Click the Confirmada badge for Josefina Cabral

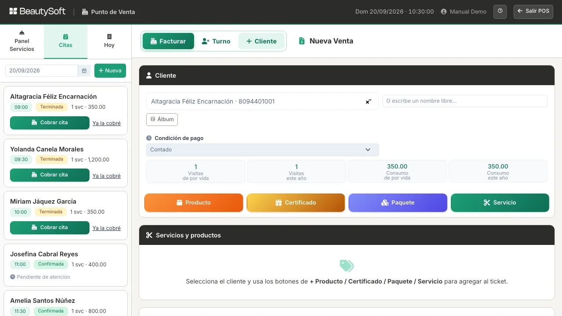[51, 264]
